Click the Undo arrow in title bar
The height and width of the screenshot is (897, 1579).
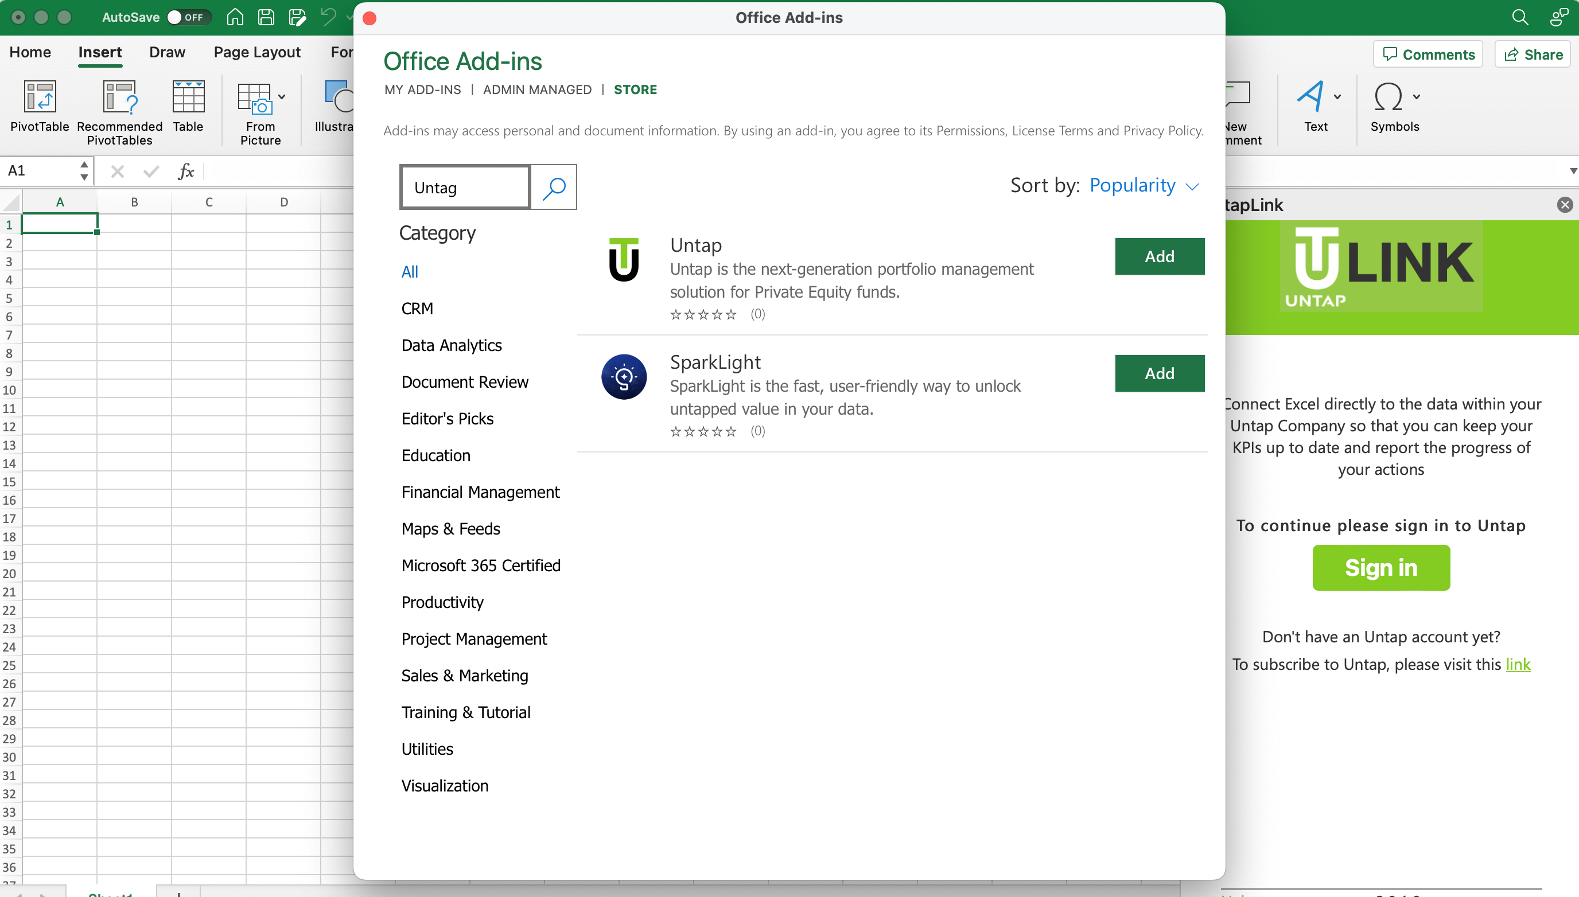click(329, 17)
